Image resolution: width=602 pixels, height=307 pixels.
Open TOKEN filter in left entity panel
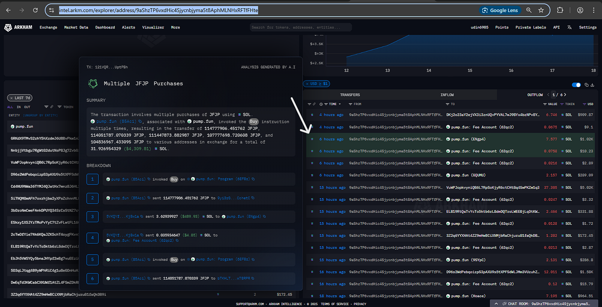59,107
